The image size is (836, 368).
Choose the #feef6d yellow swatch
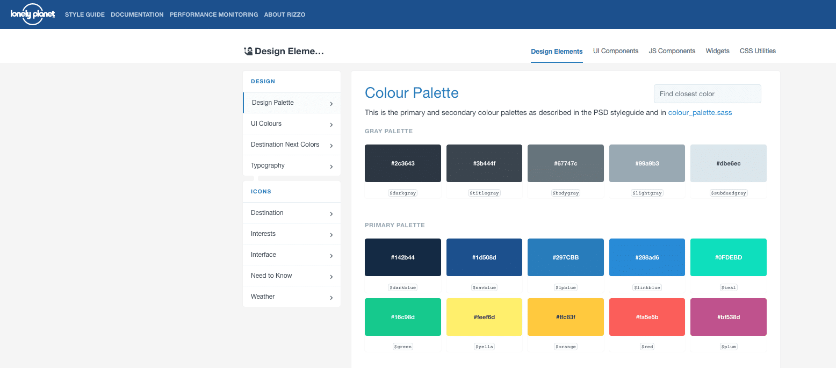tap(484, 317)
